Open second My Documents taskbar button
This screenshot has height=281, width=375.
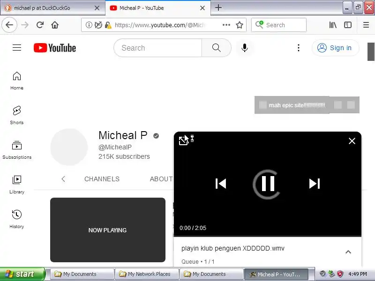pos(211,274)
